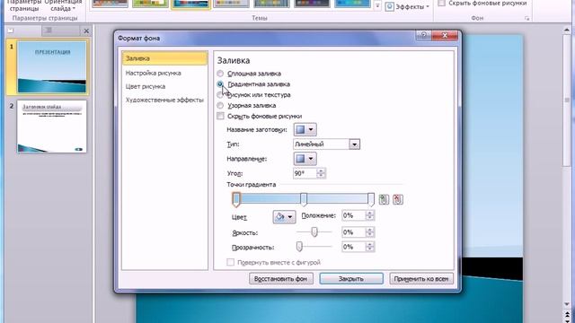Select the last gradient stop marker
The image size is (575, 323).
tap(371, 199)
